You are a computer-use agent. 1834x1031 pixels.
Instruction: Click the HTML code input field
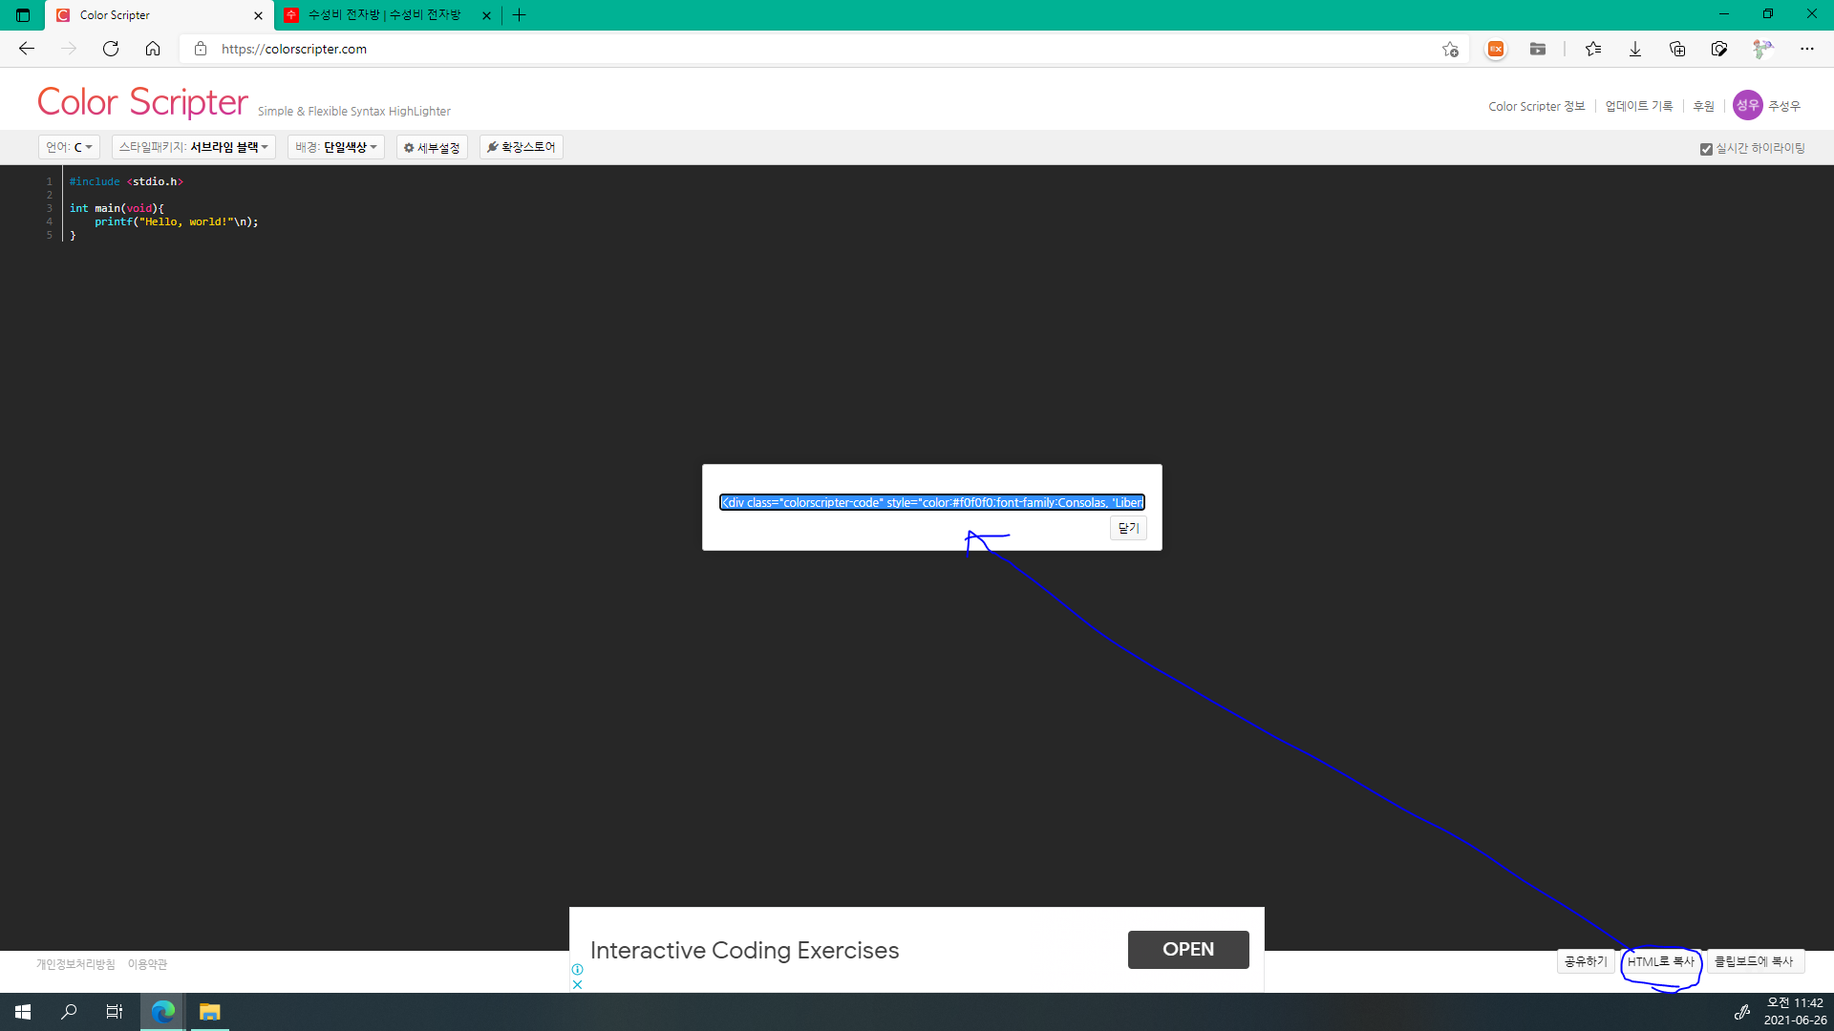(x=931, y=502)
